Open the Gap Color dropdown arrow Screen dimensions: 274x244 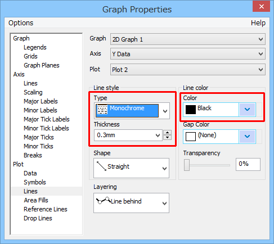coord(247,137)
